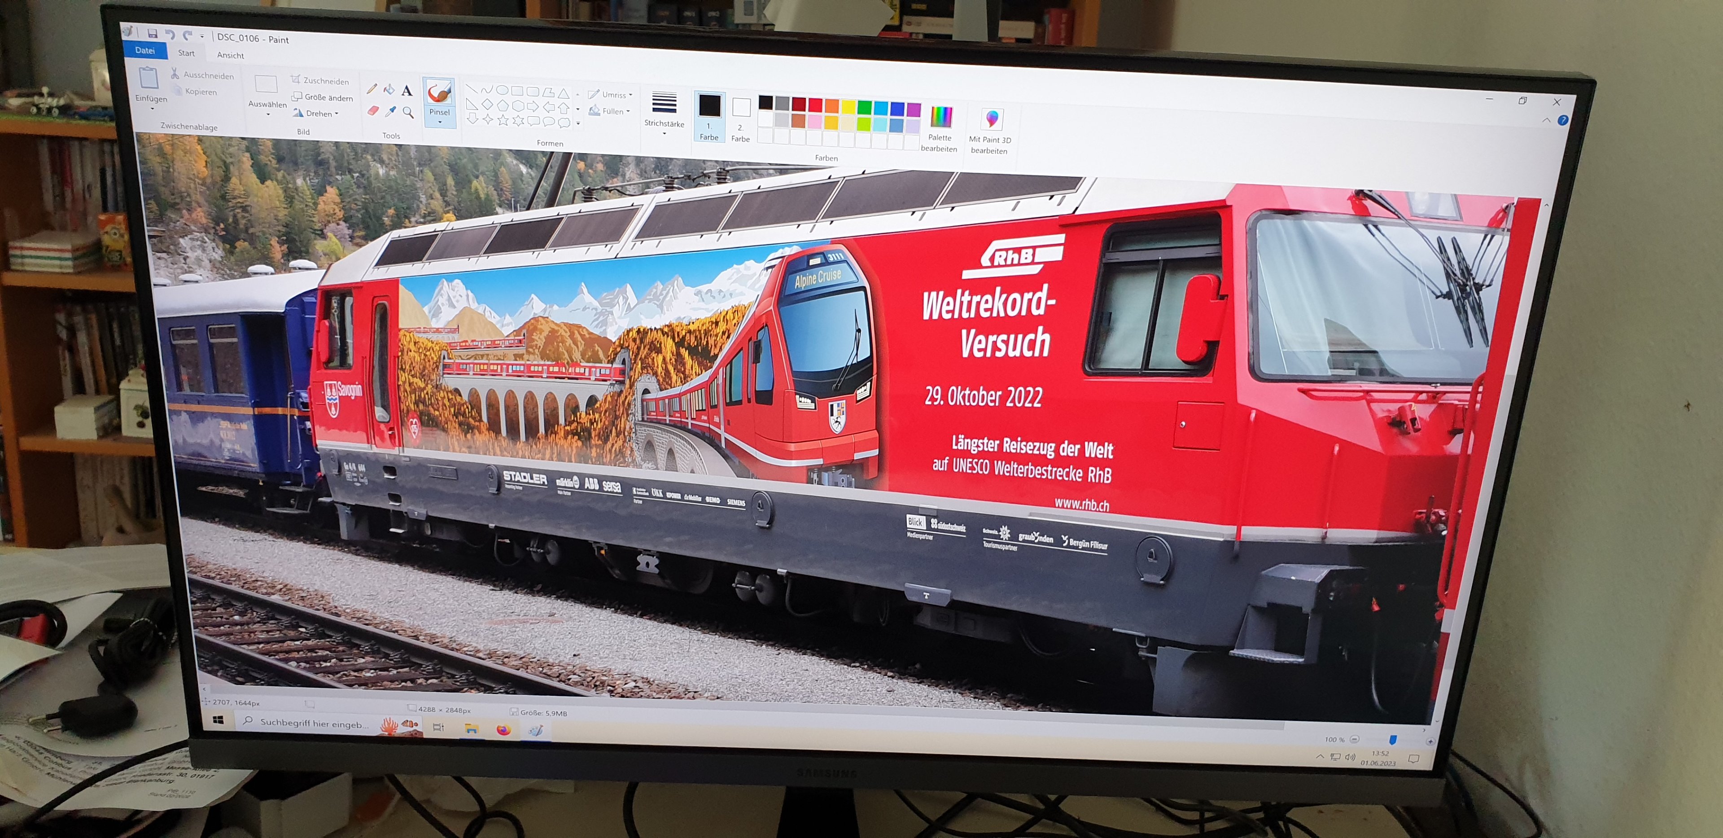Open the Datei menu
1723x838 pixels.
pyautogui.click(x=144, y=50)
